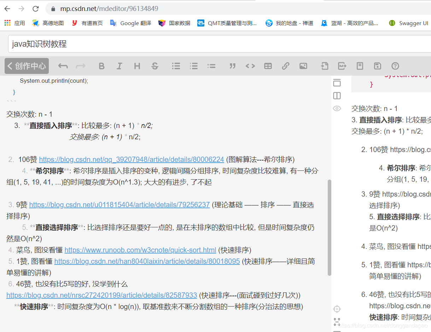431x332 pixels.
Task: Toggle preview visibility eye icon
Action: tap(337, 109)
